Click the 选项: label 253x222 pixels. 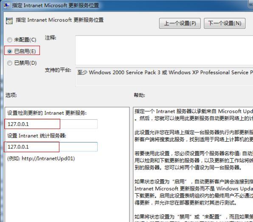(x=11, y=95)
